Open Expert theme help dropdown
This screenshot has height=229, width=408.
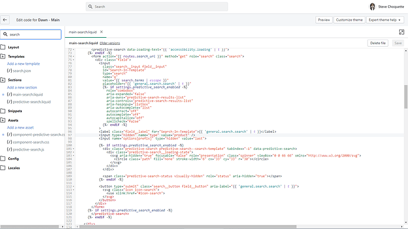pos(384,19)
